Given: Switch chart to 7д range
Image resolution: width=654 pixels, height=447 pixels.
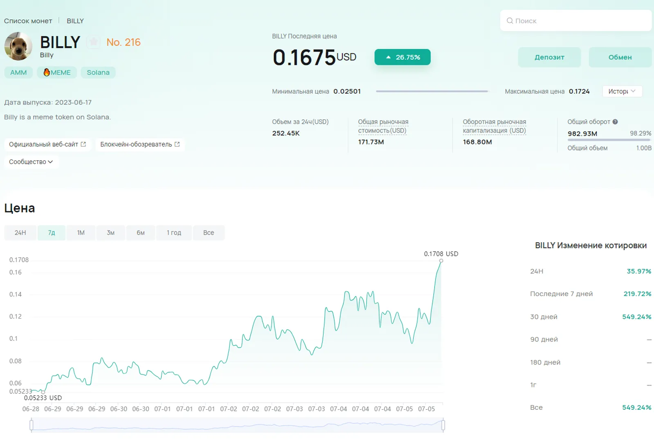Looking at the screenshot, I should pyautogui.click(x=52, y=233).
